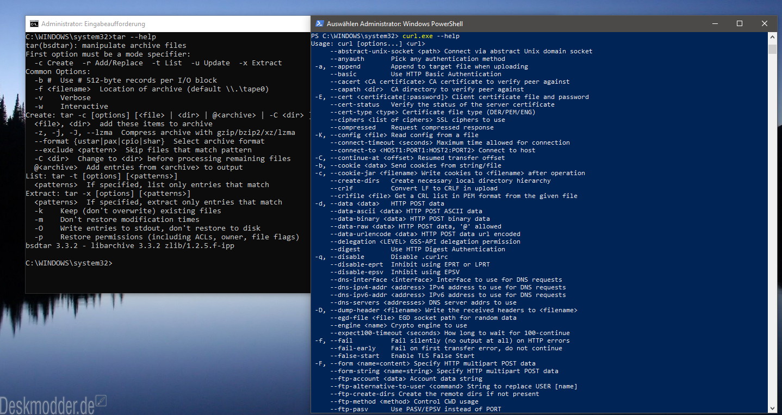The width and height of the screenshot is (782, 415).
Task: Click the PowerShell window title text
Action: tap(395, 24)
